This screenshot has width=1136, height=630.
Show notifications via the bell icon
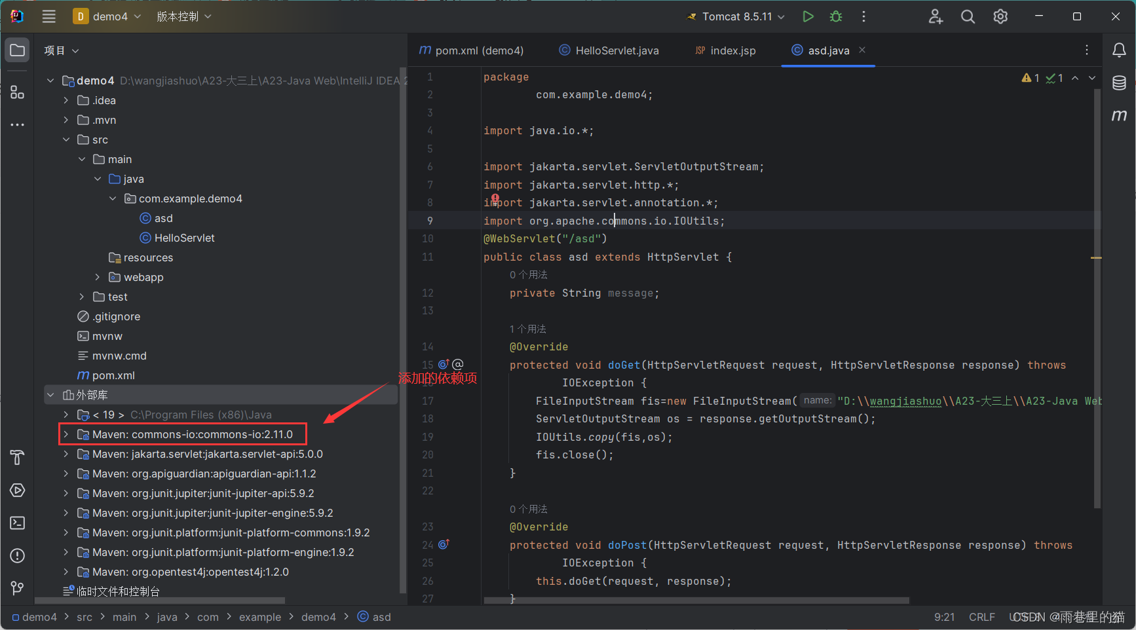coord(1120,50)
